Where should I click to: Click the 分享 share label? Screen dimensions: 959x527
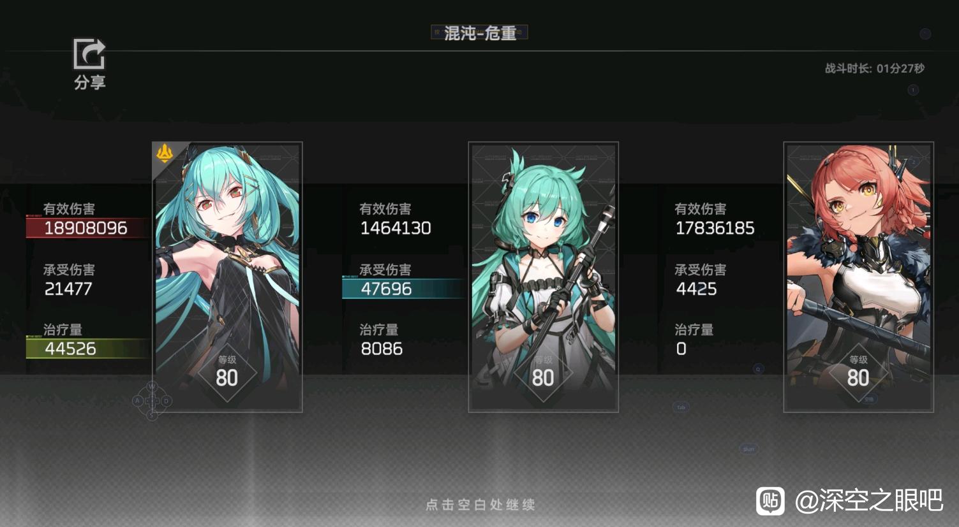89,82
